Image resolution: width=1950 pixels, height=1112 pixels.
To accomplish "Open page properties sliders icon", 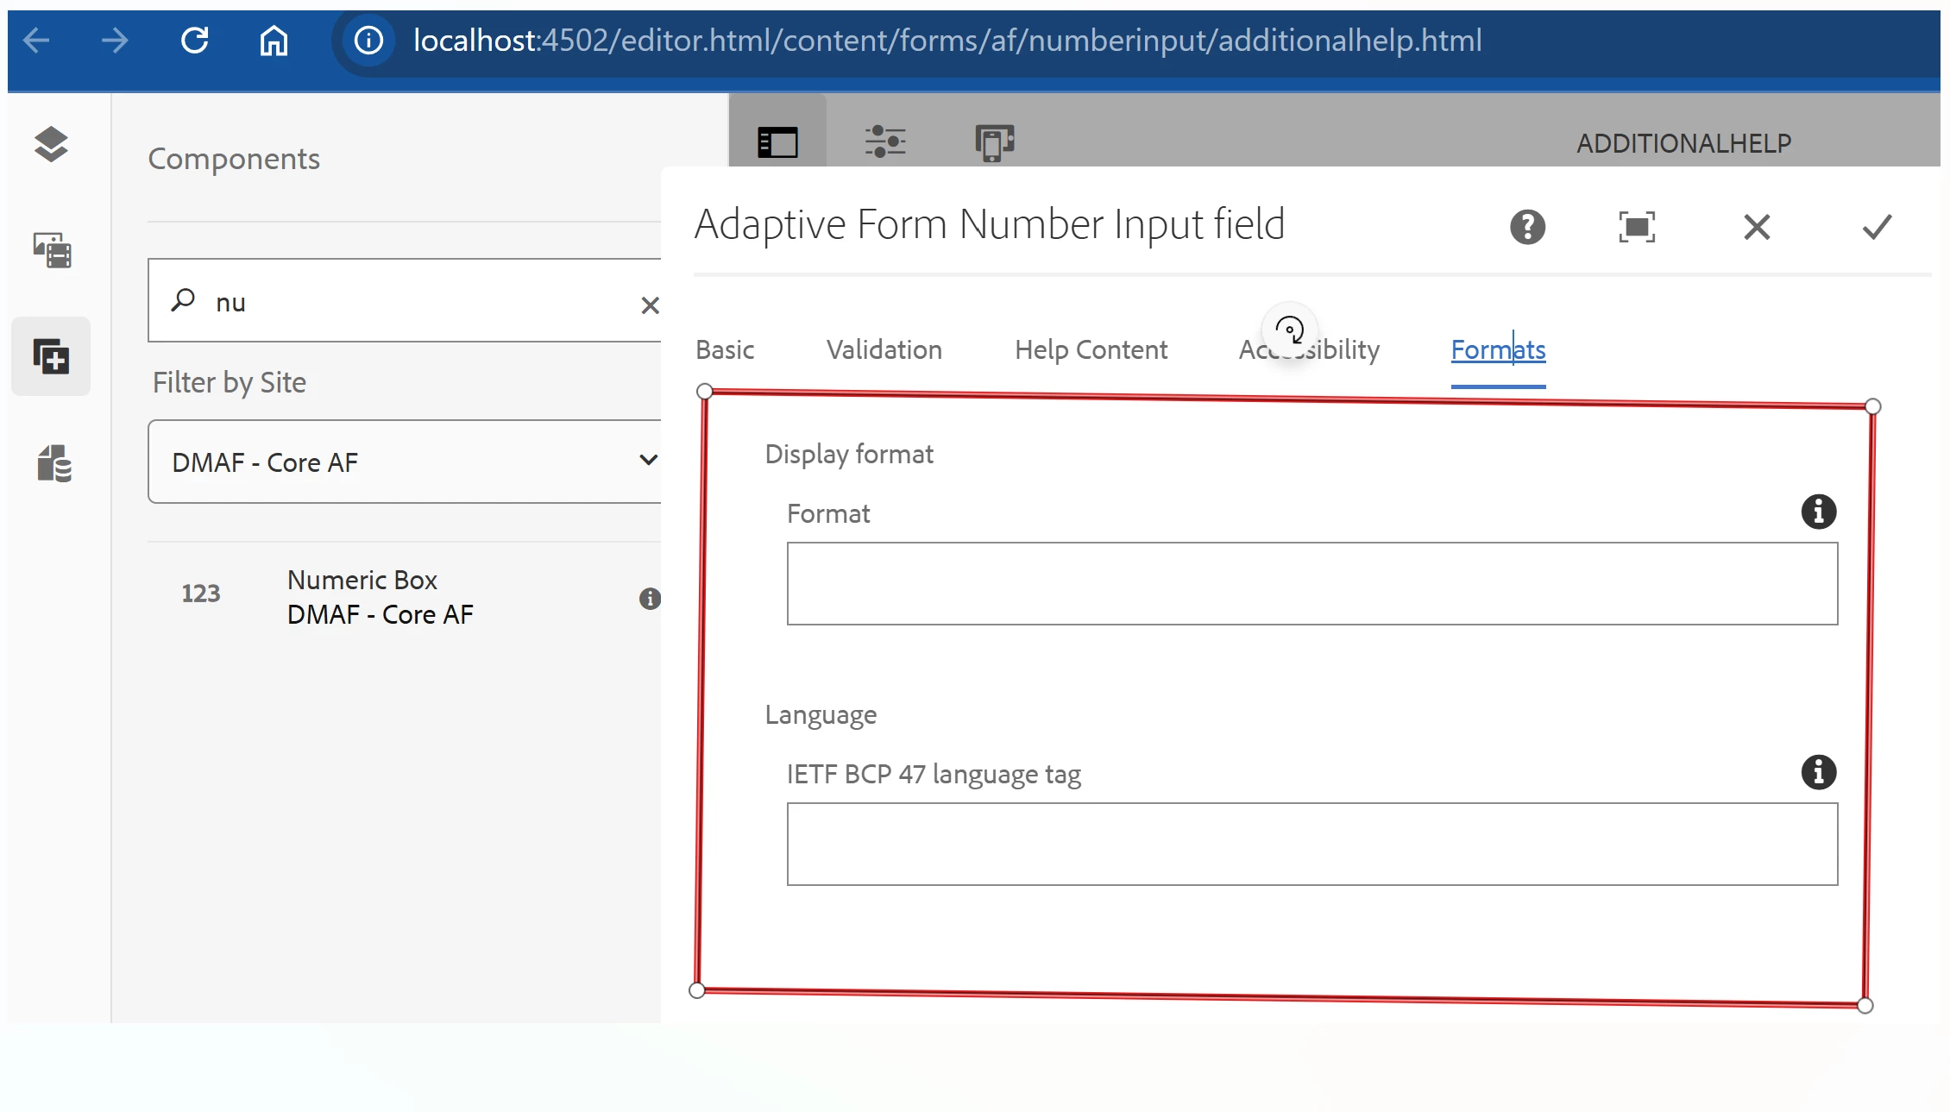I will 884,141.
